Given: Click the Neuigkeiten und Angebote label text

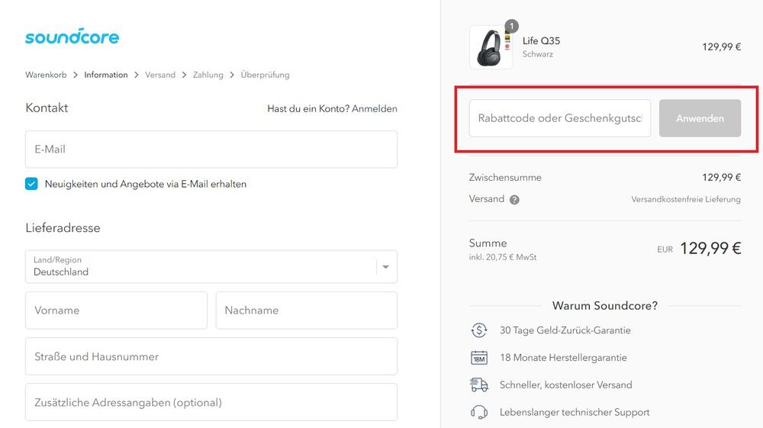Looking at the screenshot, I should pyautogui.click(x=146, y=184).
